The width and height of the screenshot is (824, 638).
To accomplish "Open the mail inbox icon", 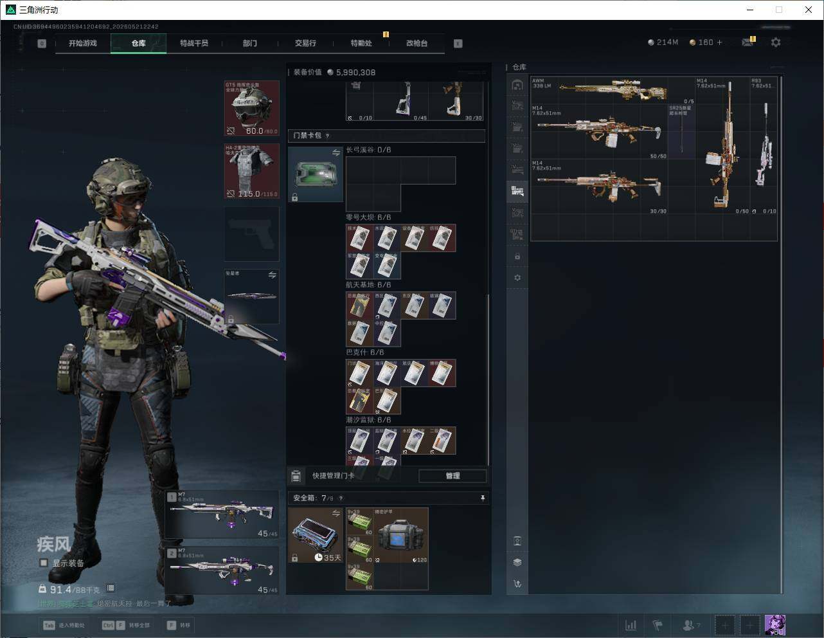I will (x=747, y=42).
